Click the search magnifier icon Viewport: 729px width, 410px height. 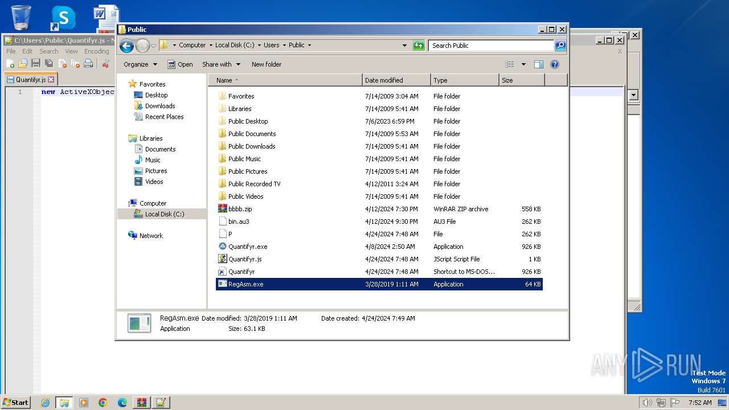click(560, 46)
